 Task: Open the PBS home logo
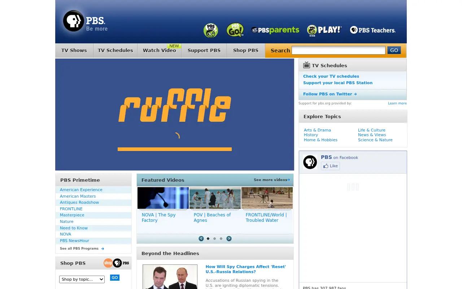[x=85, y=21]
